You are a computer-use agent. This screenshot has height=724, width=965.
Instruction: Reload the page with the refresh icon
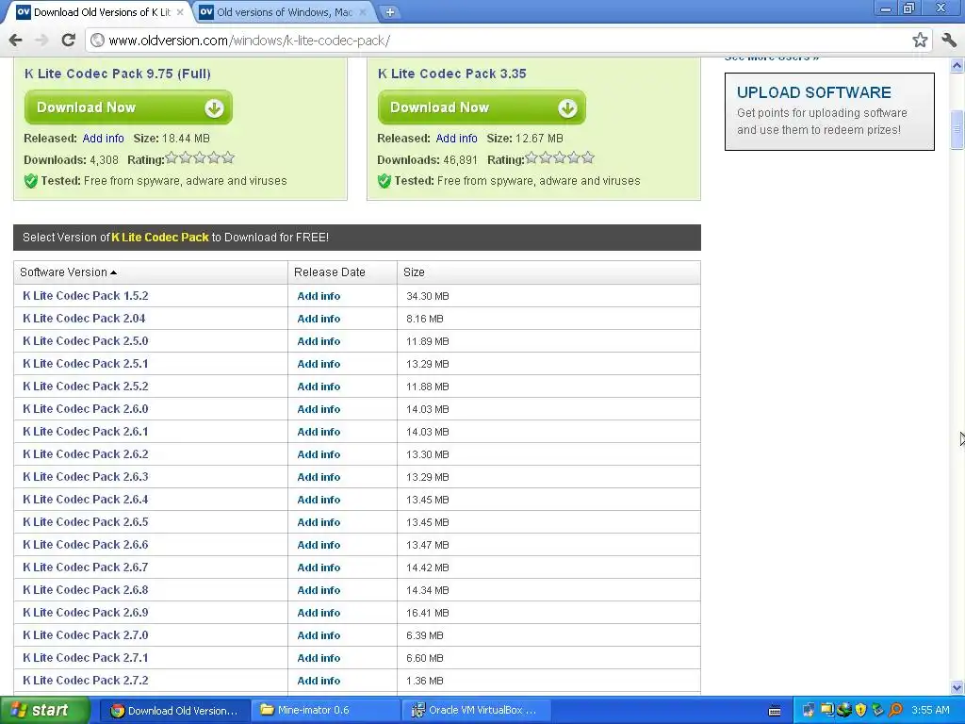[68, 41]
